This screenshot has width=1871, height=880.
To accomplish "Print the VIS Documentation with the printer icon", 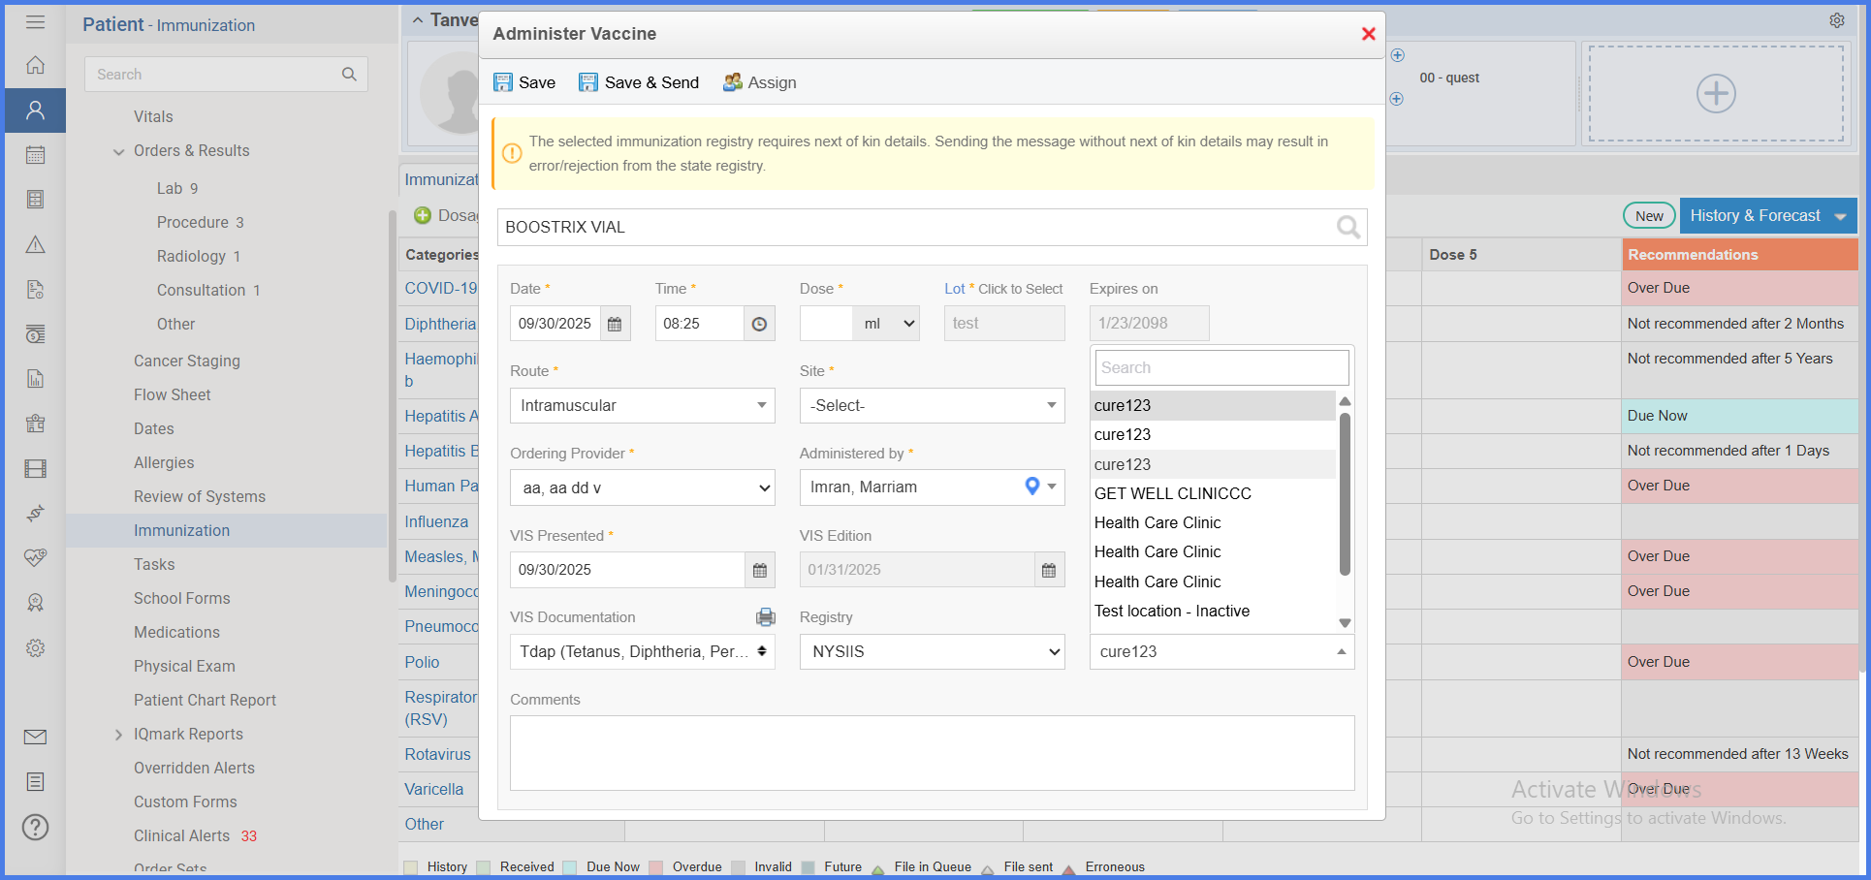I will pos(766,616).
